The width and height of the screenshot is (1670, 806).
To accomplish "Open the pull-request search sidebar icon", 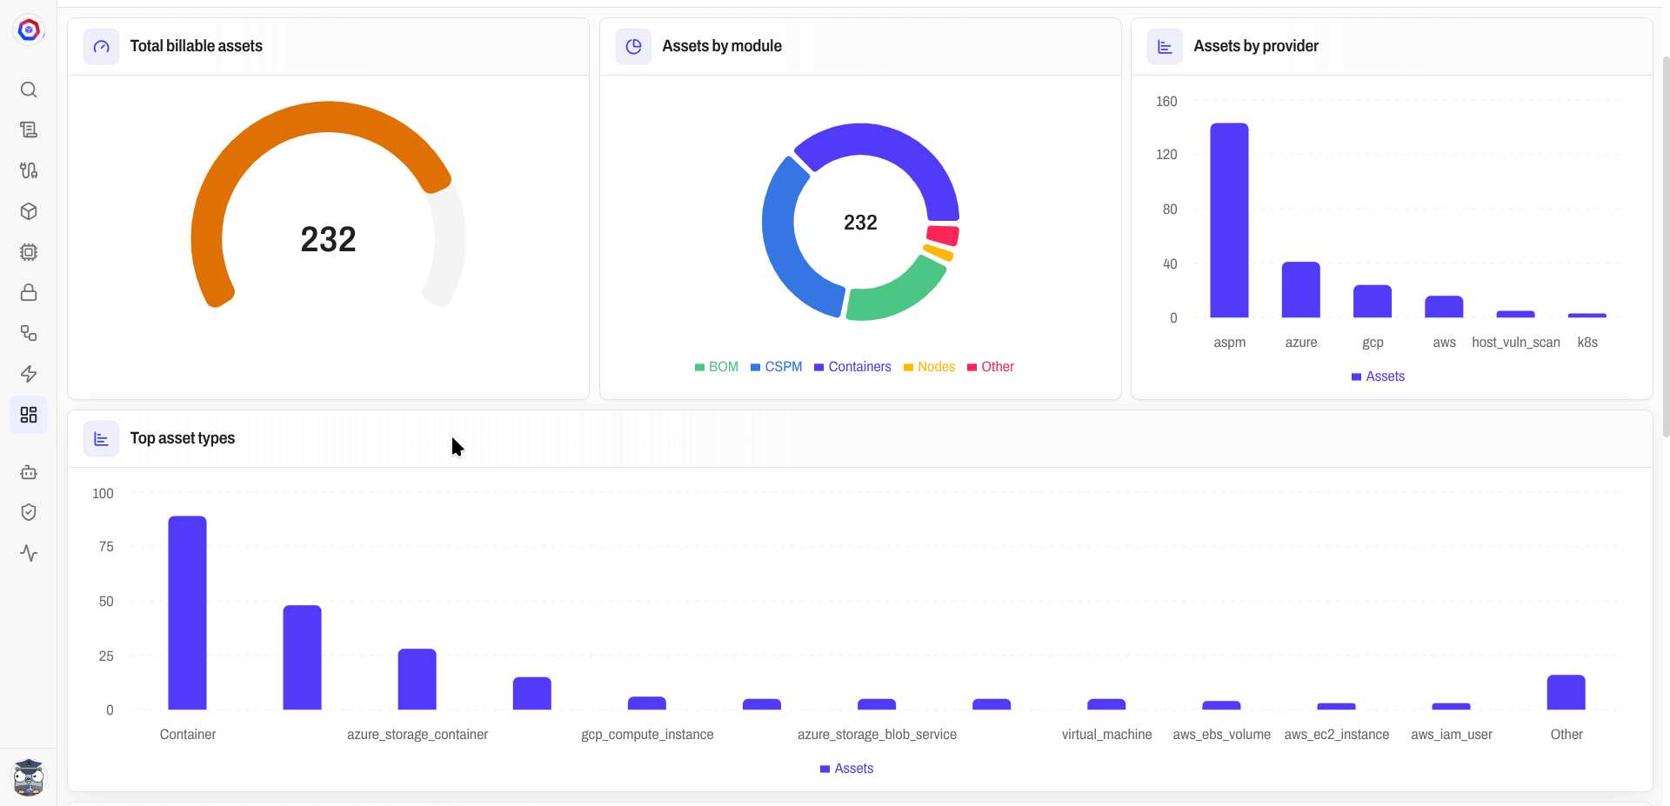I will pos(29,170).
